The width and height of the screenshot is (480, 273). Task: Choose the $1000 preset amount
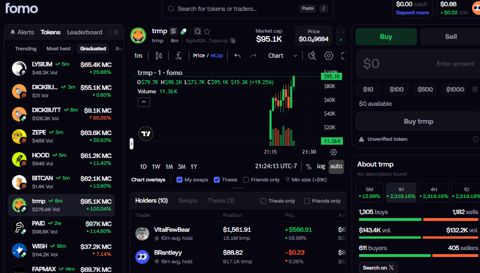click(x=455, y=89)
